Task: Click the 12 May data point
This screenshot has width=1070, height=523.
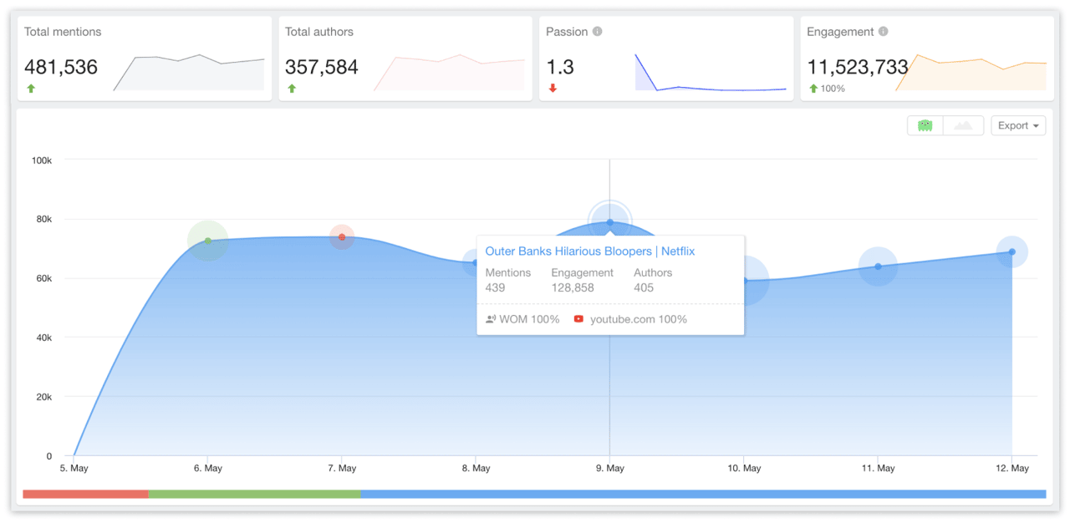Action: point(1011,251)
